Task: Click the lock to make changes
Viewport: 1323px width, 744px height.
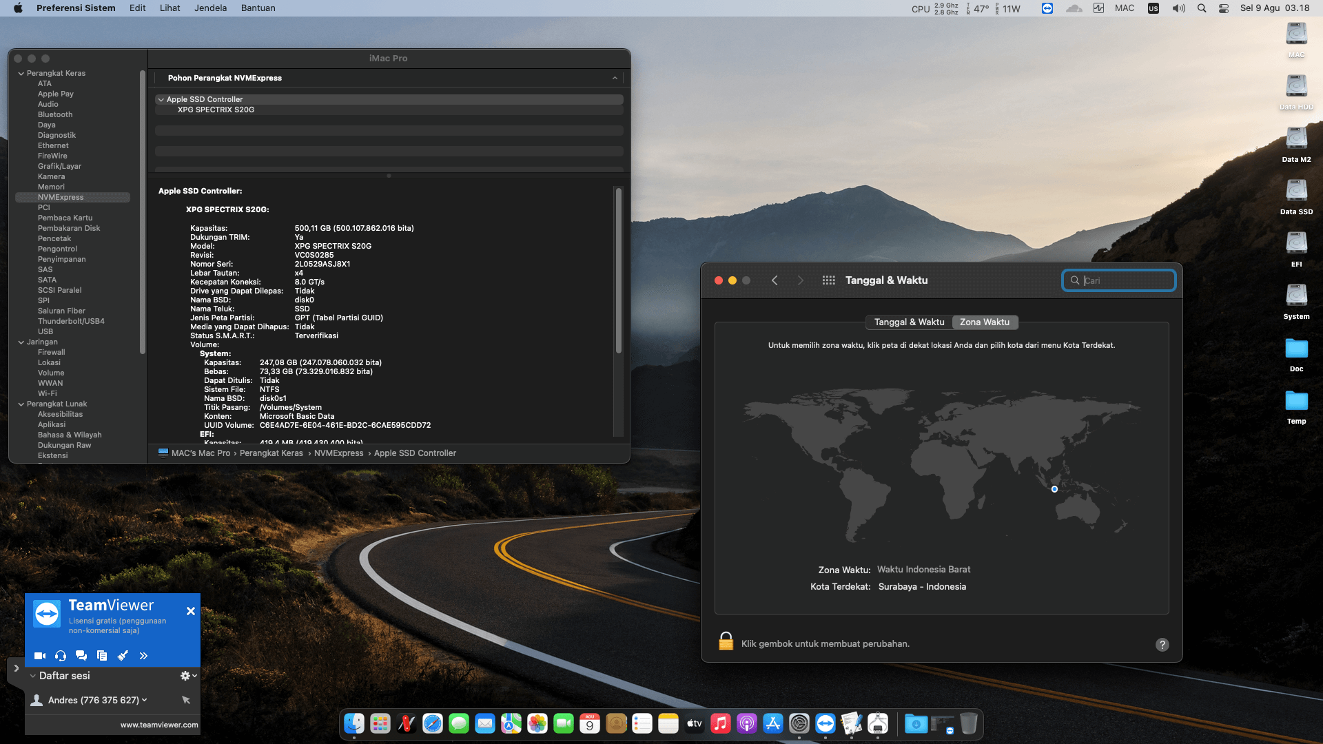Action: point(726,642)
